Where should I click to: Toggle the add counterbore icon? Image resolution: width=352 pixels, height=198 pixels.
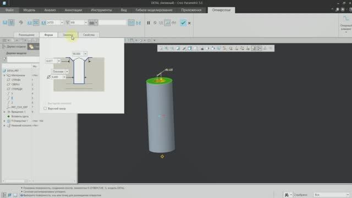139,23
